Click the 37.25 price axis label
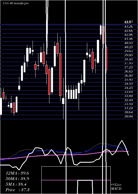Image resolution: width=138 pixels, height=194 pixels. [128, 67]
